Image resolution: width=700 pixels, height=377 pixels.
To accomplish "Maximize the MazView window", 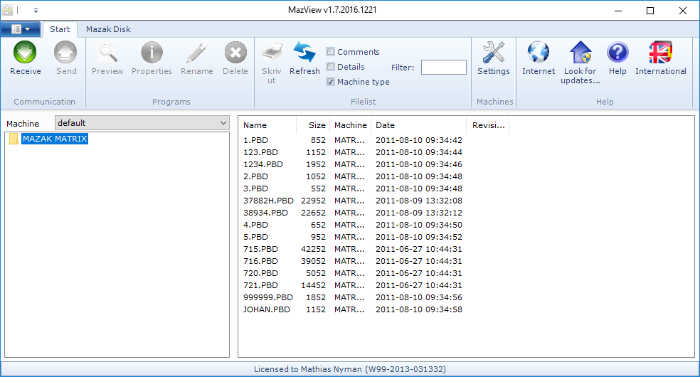I will pos(650,10).
